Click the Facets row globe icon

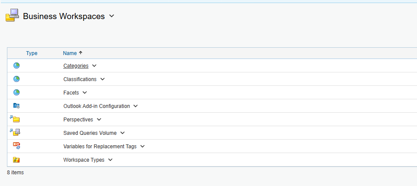point(17,93)
